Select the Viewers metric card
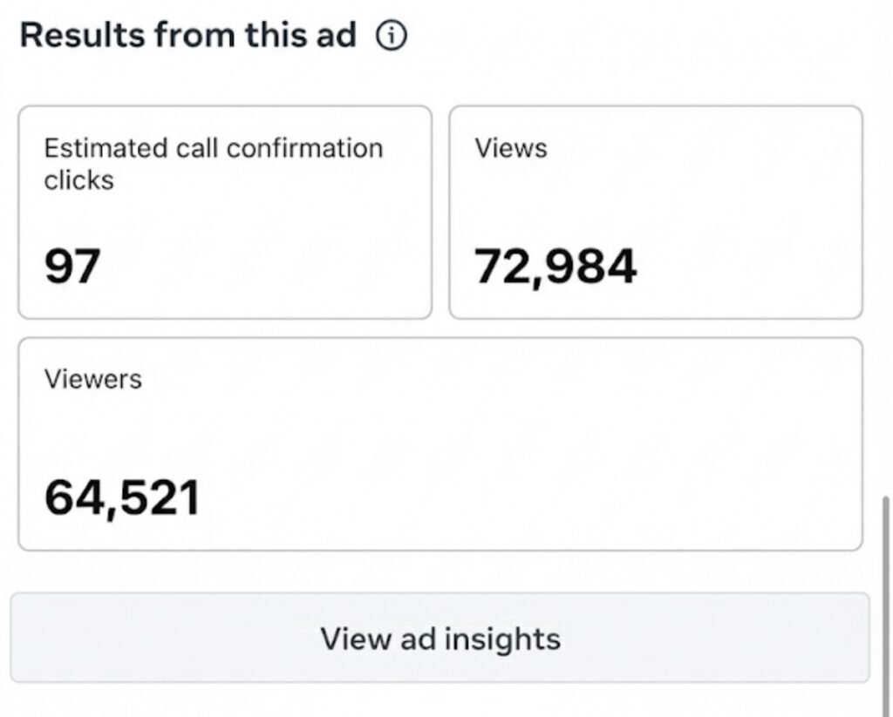 pos(440,443)
